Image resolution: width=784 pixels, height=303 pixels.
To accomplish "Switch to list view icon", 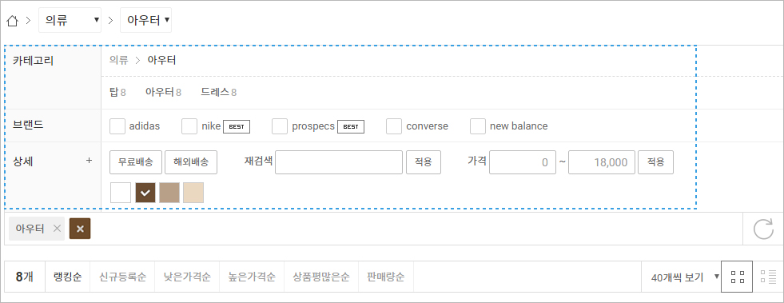I will pyautogui.click(x=768, y=277).
